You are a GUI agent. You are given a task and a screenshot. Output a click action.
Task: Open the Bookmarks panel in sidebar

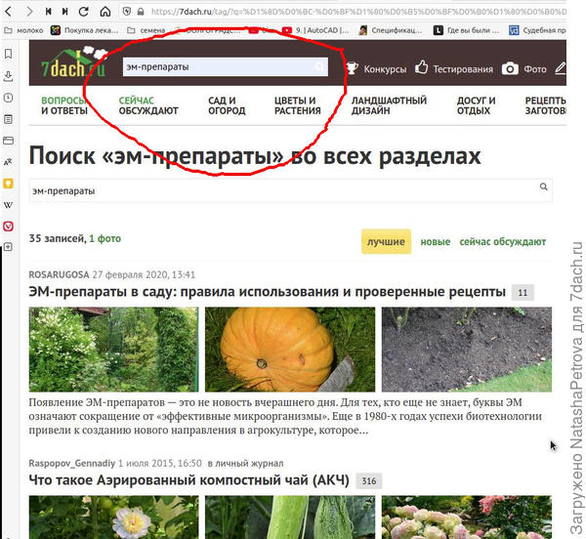click(x=8, y=54)
